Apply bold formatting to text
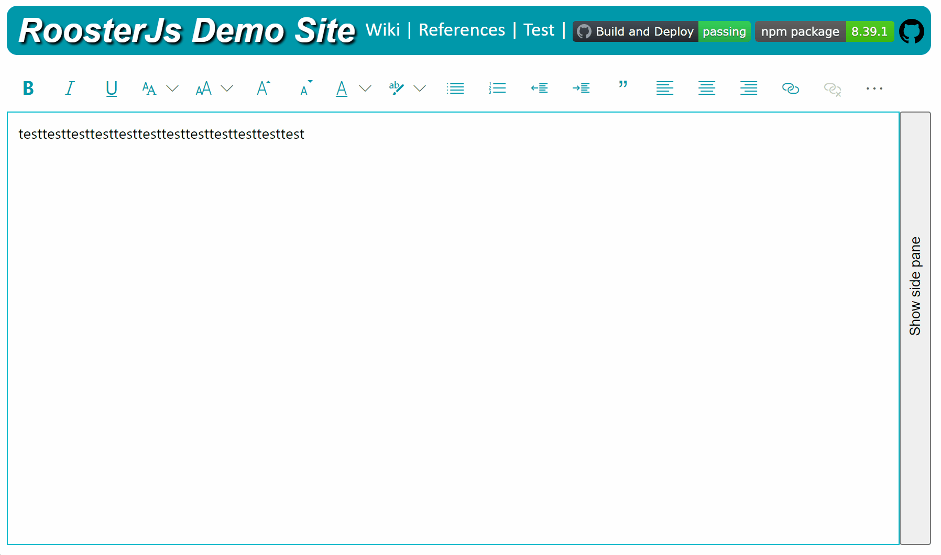The image size is (941, 555). [x=28, y=88]
